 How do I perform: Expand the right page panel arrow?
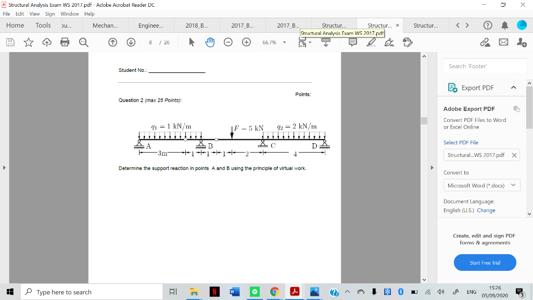click(x=432, y=168)
